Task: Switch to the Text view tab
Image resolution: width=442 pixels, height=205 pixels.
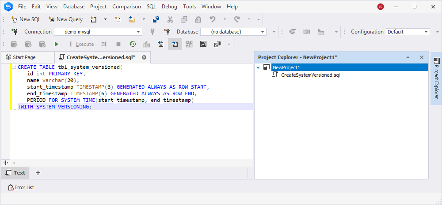Action: 15,173
